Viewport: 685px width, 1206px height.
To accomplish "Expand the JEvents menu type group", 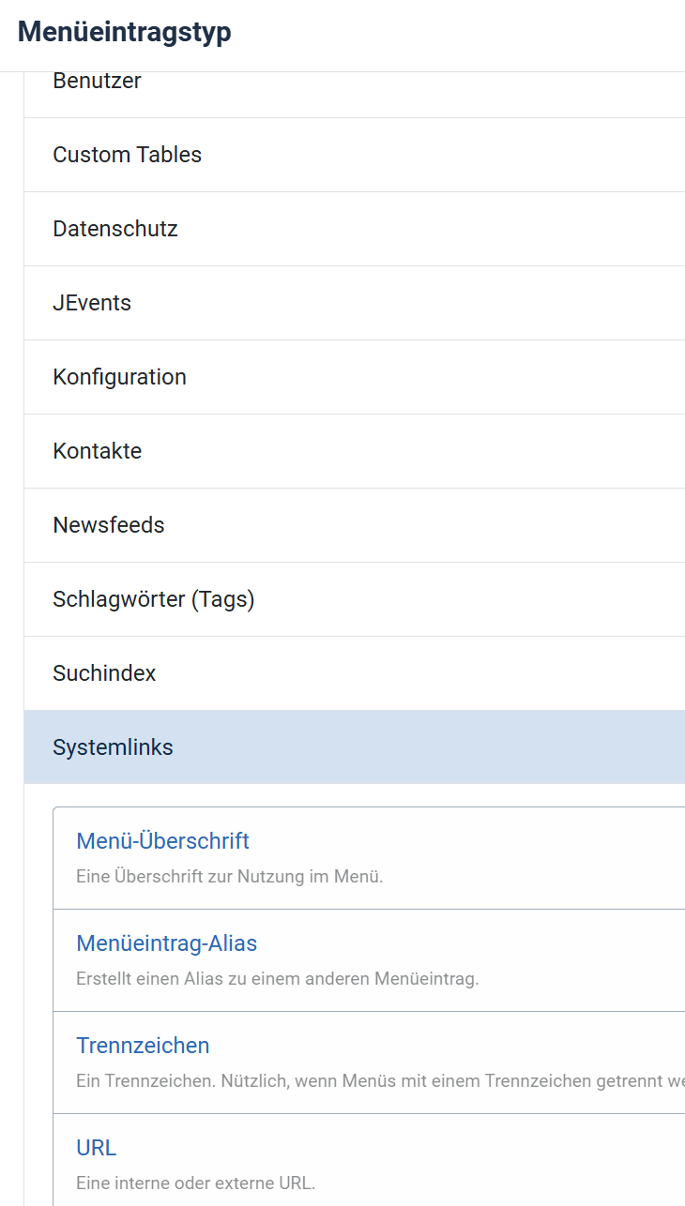I will click(92, 303).
